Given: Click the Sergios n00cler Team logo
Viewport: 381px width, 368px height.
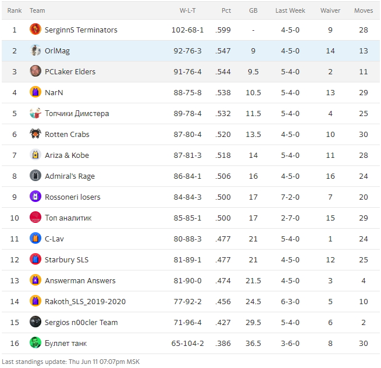Looking at the screenshot, I should coord(35,322).
